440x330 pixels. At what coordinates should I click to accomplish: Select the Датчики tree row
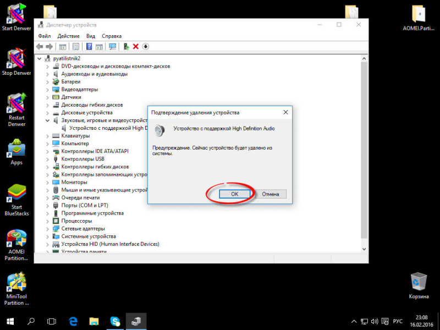(x=71, y=97)
